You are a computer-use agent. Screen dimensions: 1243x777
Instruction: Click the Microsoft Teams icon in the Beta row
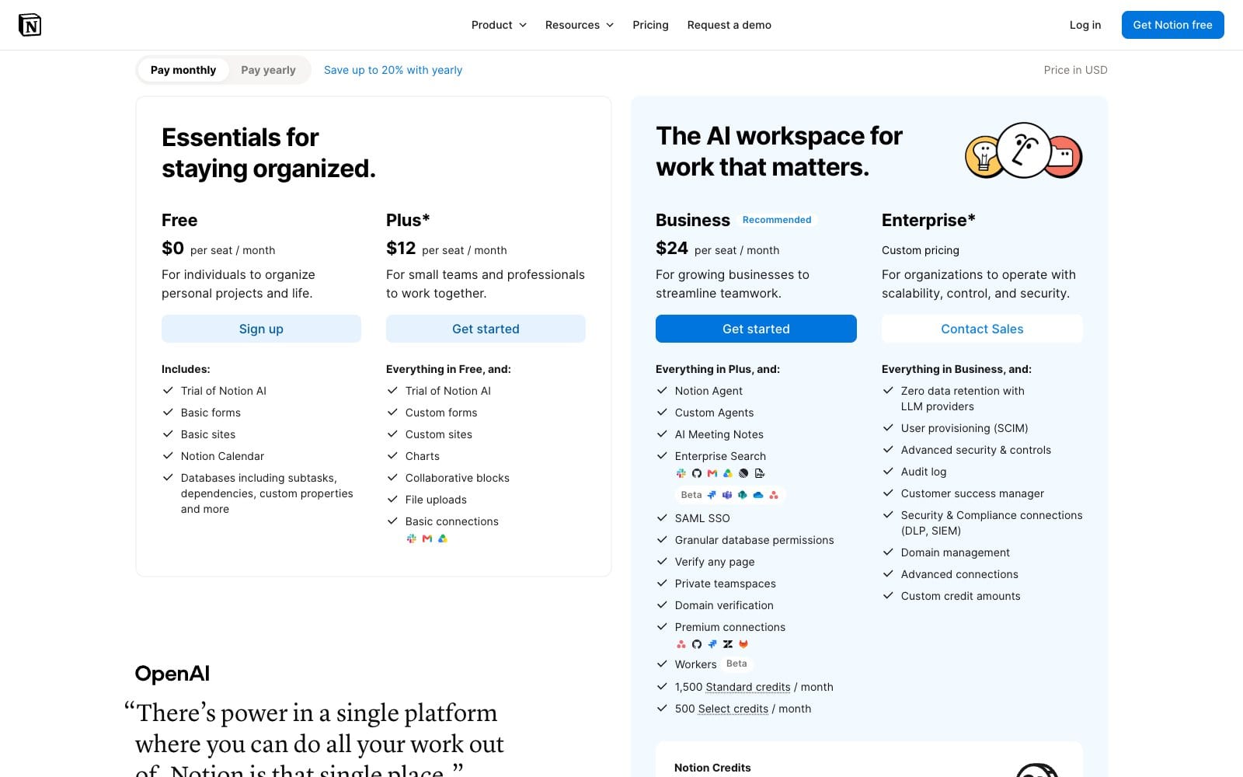click(727, 495)
